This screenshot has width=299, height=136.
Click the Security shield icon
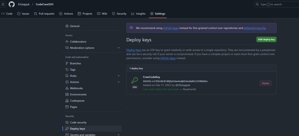coord(114,14)
